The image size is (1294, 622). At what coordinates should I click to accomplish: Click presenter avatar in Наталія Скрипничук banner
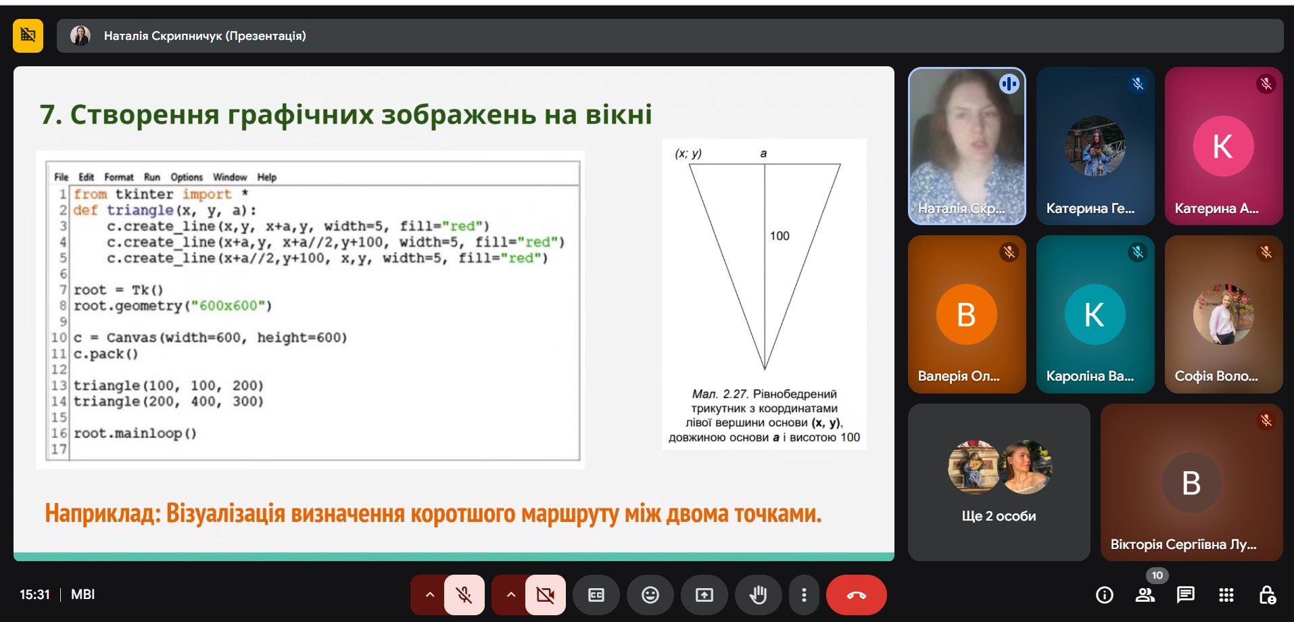(80, 35)
